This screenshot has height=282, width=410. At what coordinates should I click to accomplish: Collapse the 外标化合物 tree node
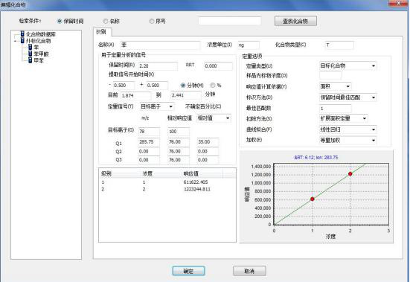tap(15, 41)
